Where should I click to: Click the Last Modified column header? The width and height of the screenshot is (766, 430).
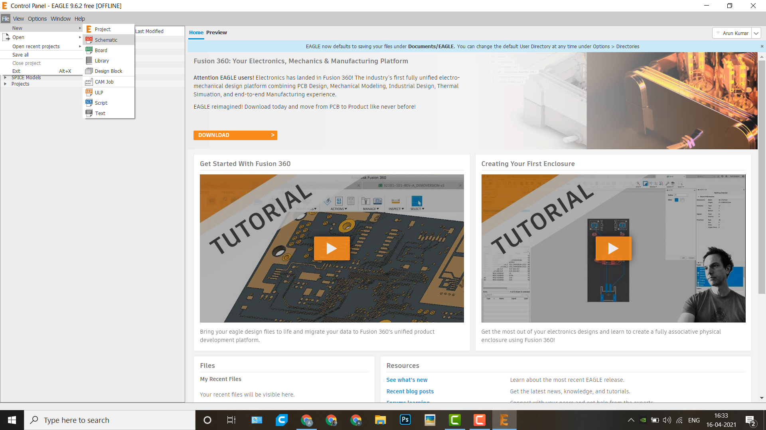point(160,31)
